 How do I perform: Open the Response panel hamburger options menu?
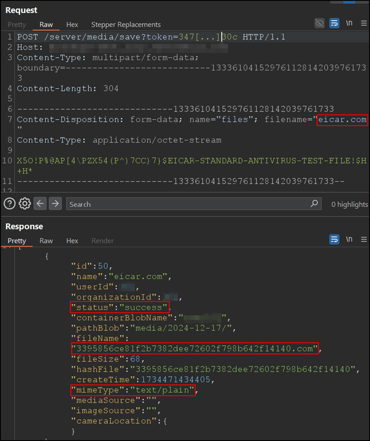coord(364,240)
